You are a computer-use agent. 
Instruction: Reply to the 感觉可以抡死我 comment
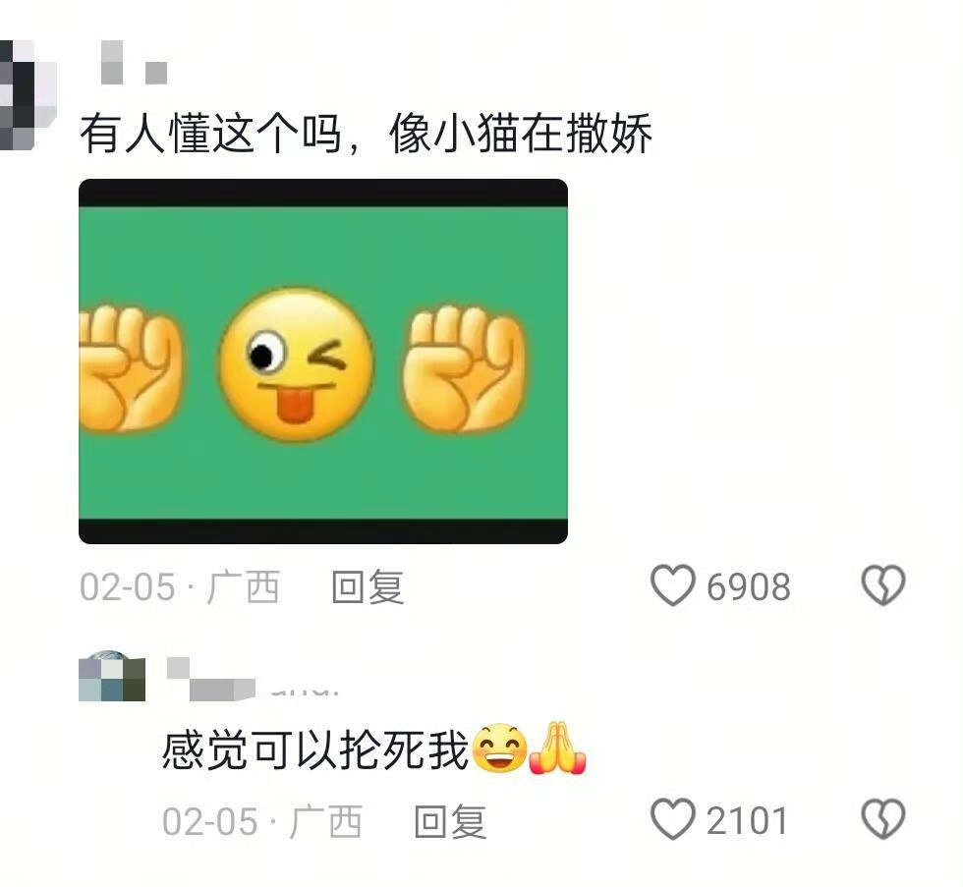click(450, 821)
